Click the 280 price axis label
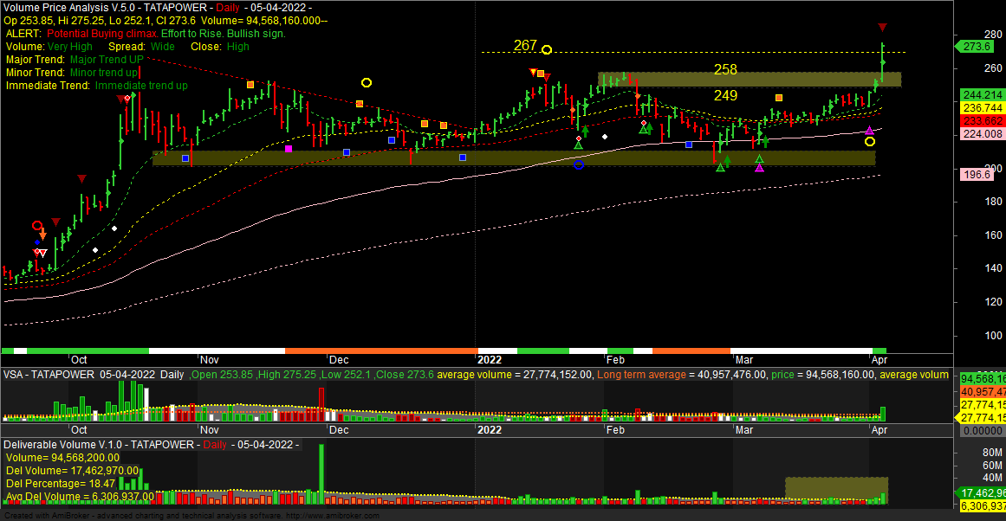This screenshot has width=1006, height=521. pyautogui.click(x=993, y=35)
